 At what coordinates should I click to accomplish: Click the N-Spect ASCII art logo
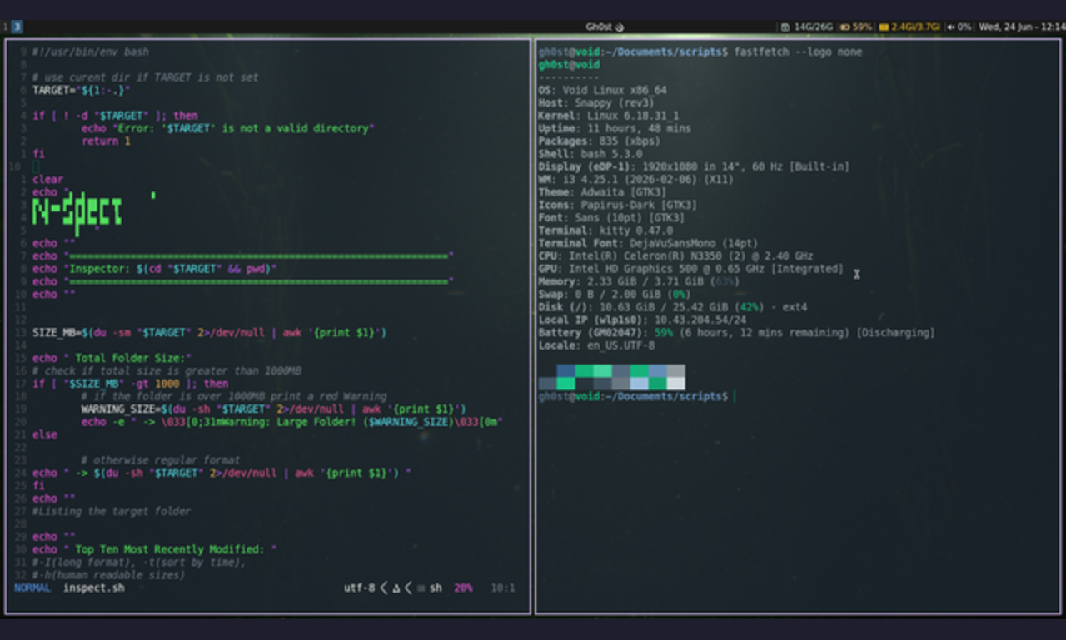point(77,213)
